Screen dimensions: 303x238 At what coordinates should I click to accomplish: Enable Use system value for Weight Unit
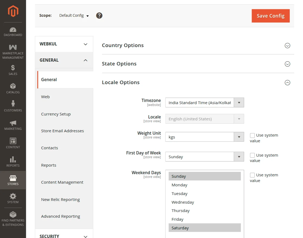click(252, 135)
